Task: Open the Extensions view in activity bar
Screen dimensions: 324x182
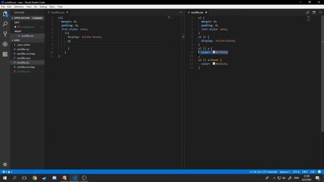Action: (x=5, y=54)
